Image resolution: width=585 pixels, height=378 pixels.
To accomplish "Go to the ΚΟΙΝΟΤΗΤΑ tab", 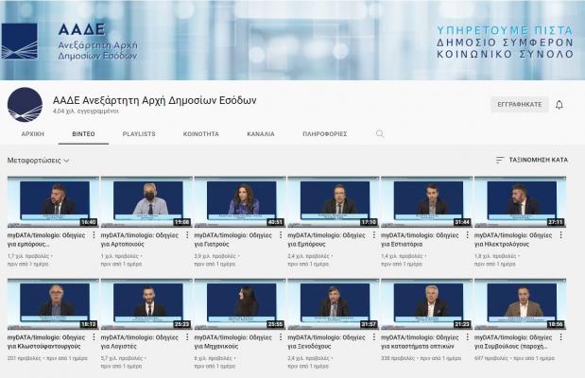I will [x=200, y=134].
